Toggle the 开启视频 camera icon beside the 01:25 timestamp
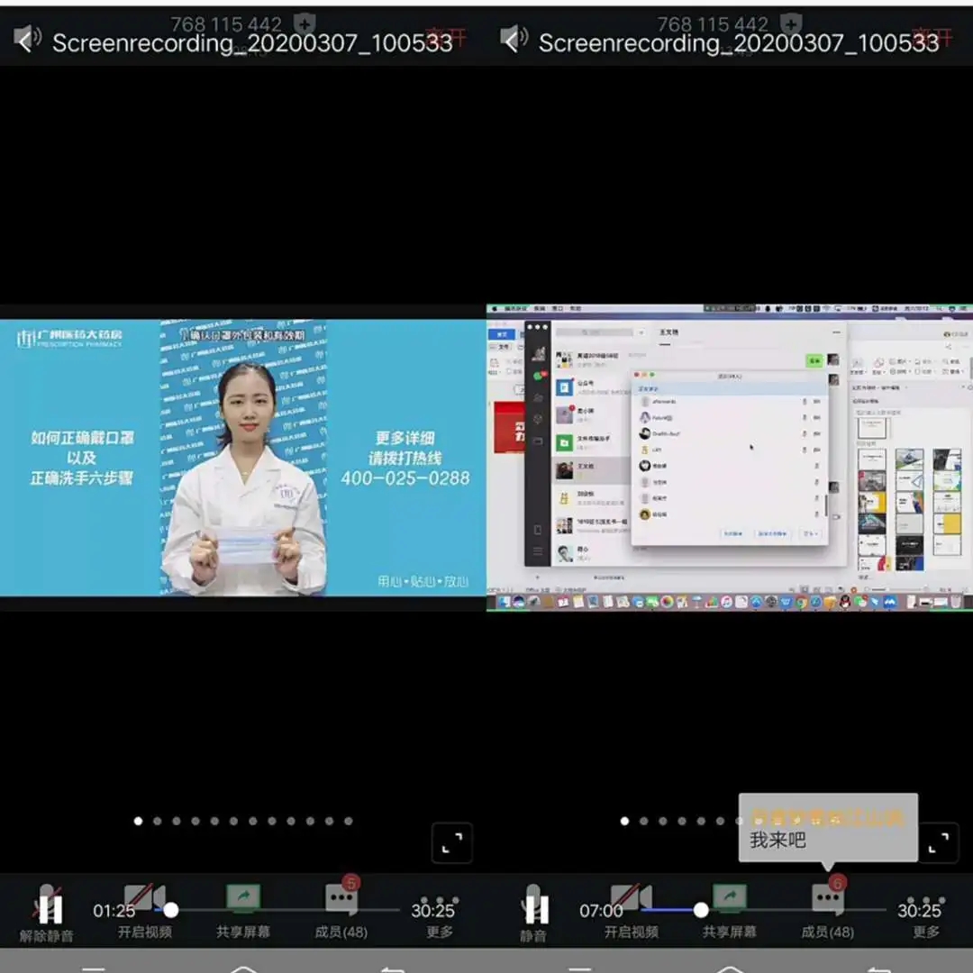The image size is (973, 973). point(144,899)
